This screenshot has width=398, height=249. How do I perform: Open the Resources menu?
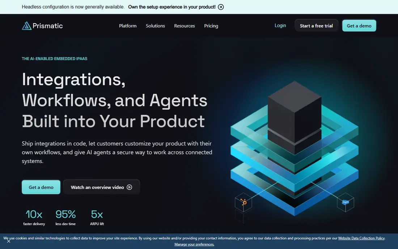click(185, 26)
